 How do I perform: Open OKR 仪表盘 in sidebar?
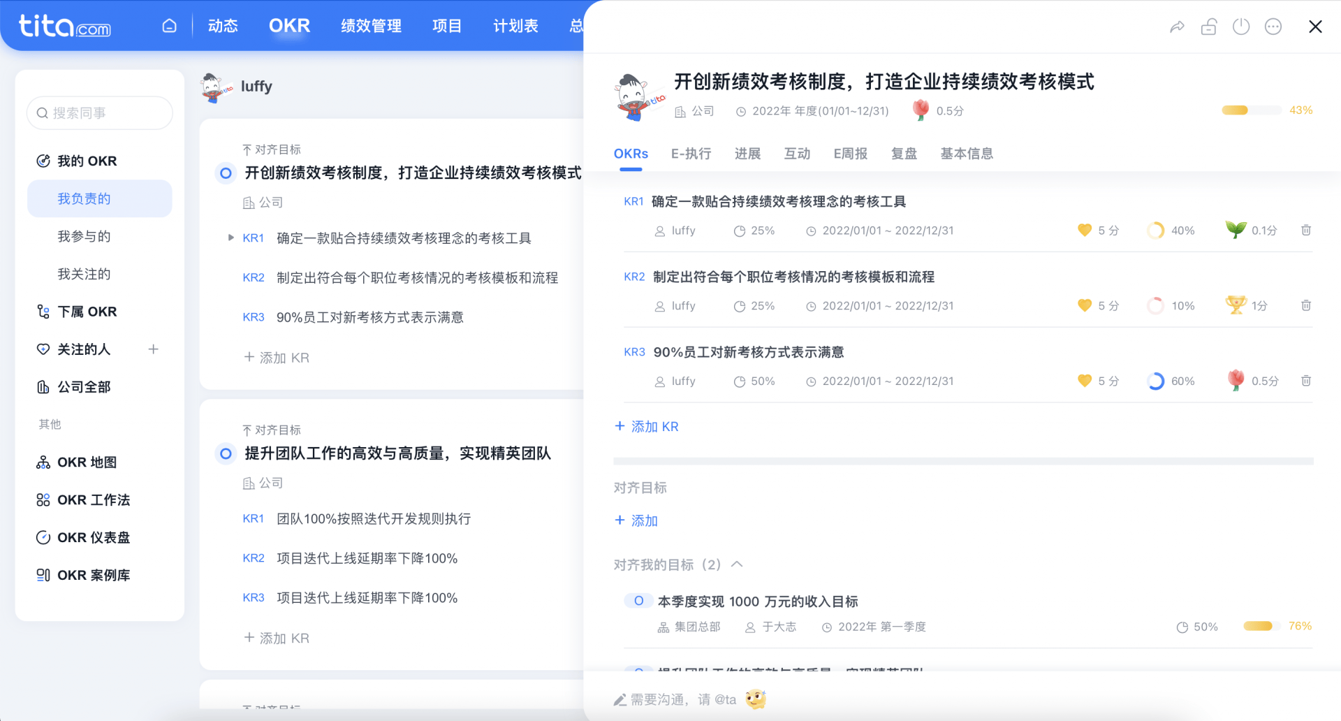click(94, 537)
